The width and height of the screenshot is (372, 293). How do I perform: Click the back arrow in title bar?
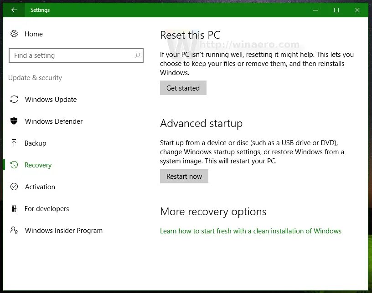(14, 10)
